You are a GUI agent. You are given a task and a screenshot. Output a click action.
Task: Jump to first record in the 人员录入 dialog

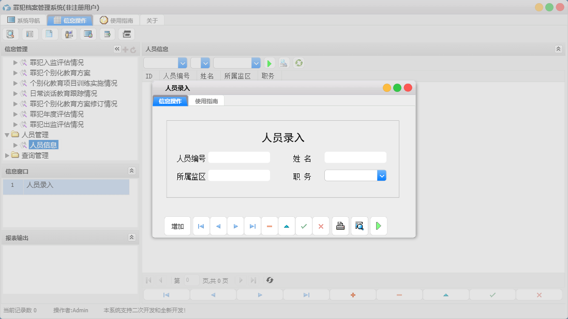tap(201, 226)
